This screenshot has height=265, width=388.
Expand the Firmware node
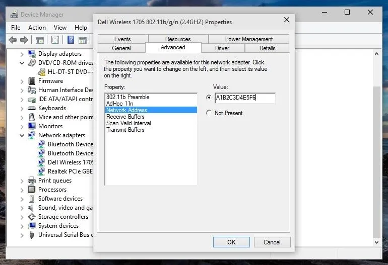coord(22,81)
